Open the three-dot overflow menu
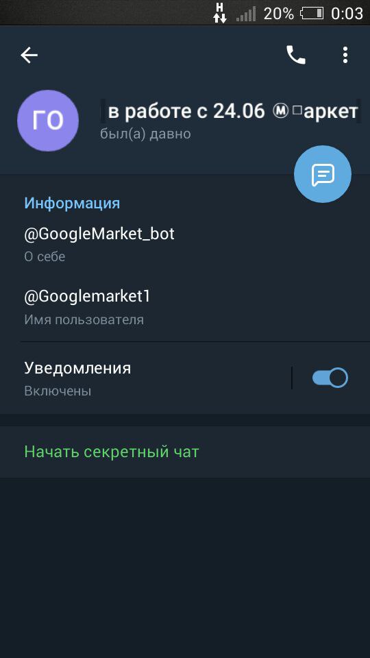 (345, 55)
